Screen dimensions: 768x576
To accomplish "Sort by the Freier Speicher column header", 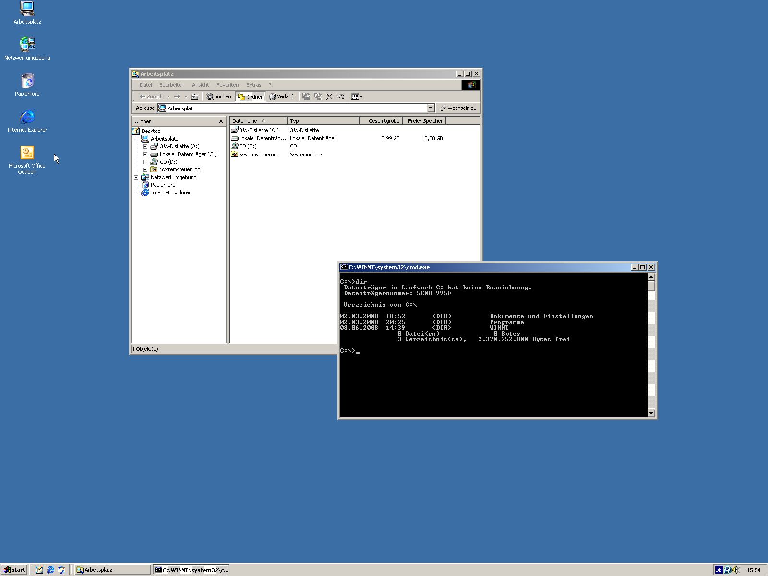I will pyautogui.click(x=424, y=121).
